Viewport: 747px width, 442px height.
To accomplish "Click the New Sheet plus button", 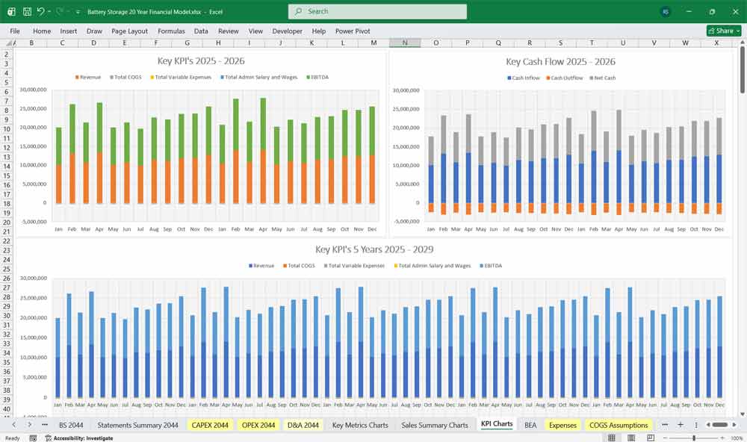I will (681, 424).
